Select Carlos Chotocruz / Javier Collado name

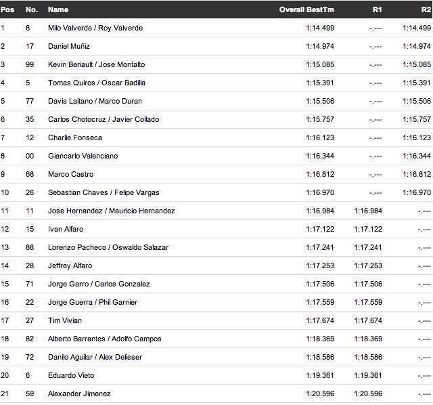104,119
